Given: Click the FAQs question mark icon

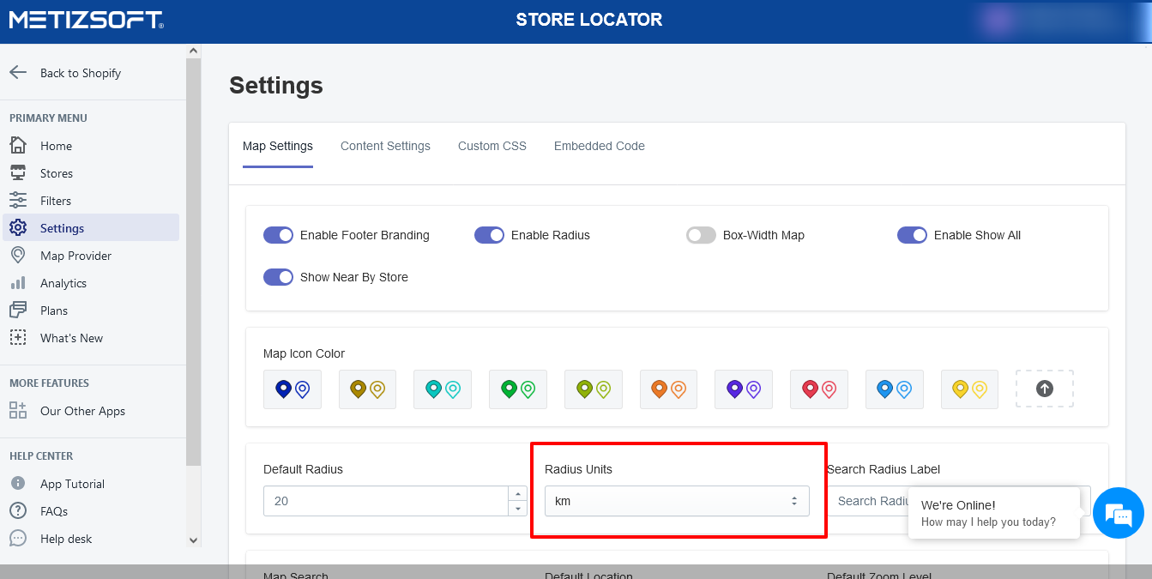Looking at the screenshot, I should click(x=18, y=510).
